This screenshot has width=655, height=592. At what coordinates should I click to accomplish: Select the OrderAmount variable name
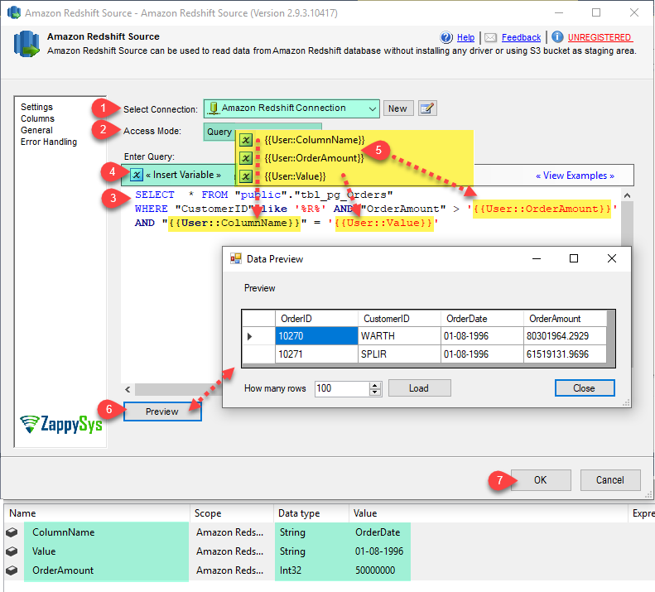coord(63,570)
